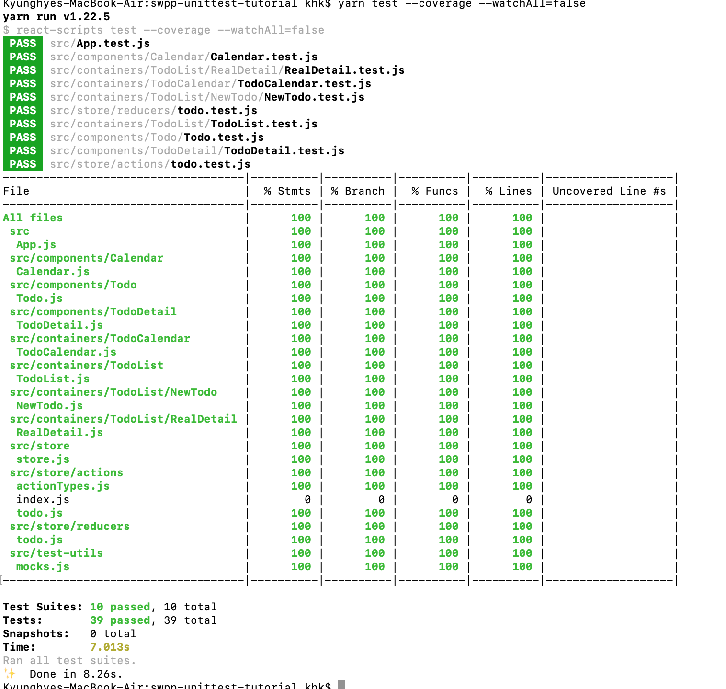Click mocks.js % Lines 100 value
726x689 pixels.
coord(522,567)
